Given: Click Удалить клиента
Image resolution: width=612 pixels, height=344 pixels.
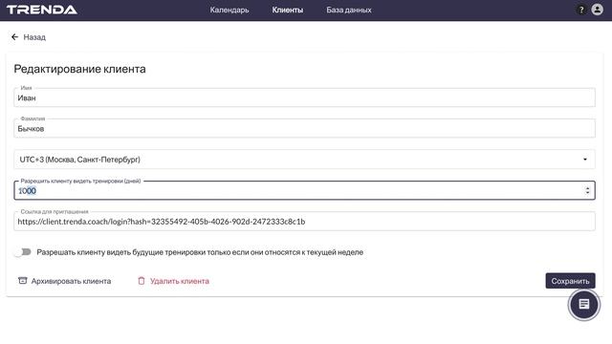Looking at the screenshot, I should pyautogui.click(x=173, y=281).
